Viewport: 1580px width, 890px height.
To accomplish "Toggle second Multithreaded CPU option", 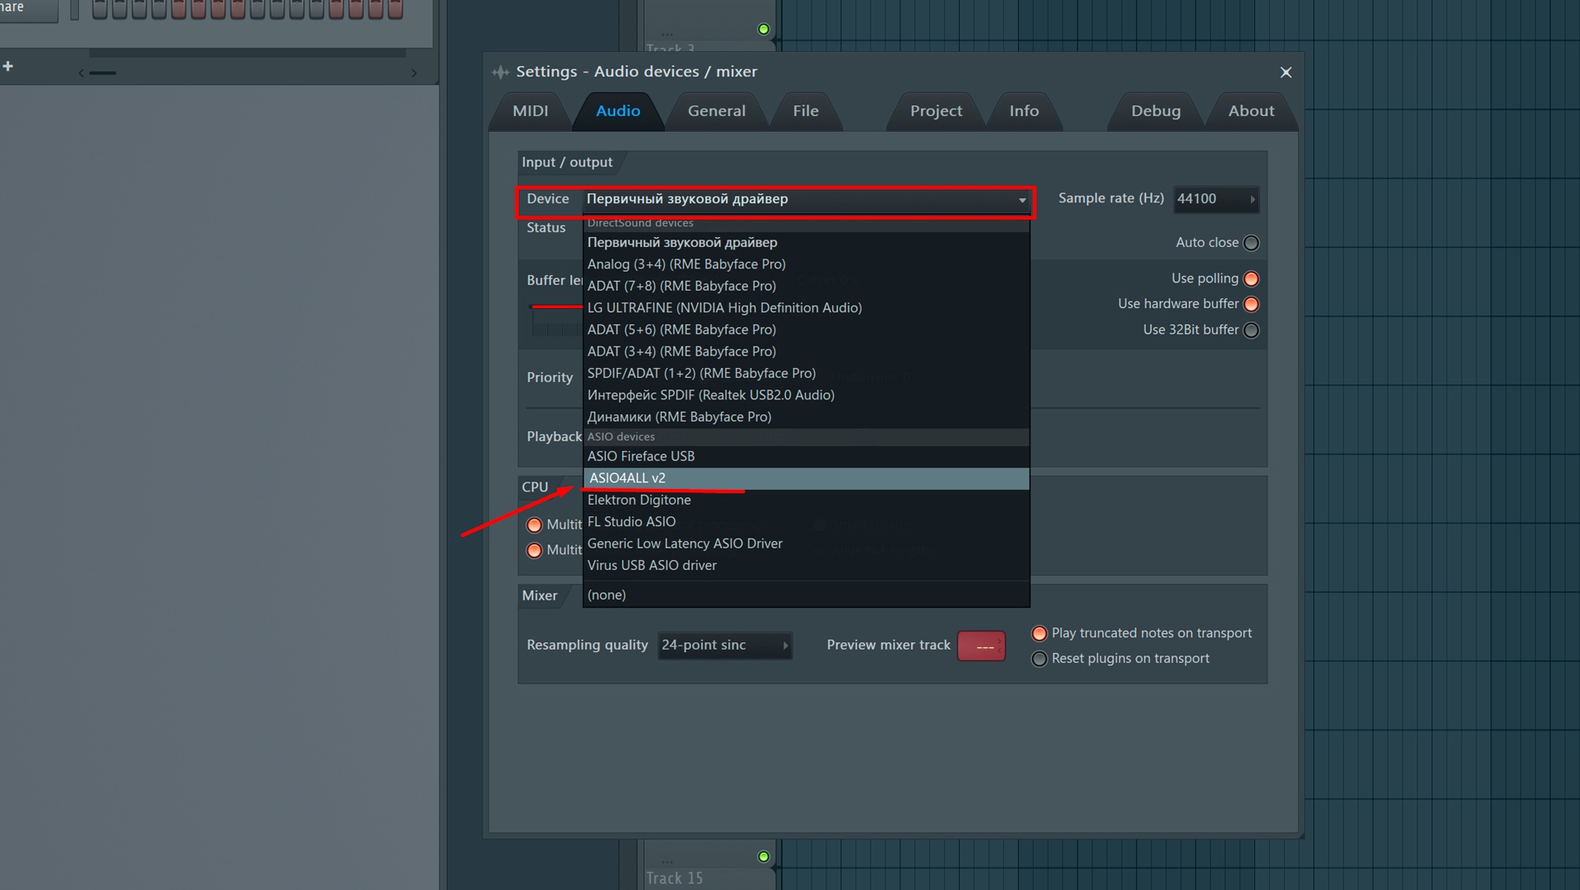I will (x=535, y=550).
